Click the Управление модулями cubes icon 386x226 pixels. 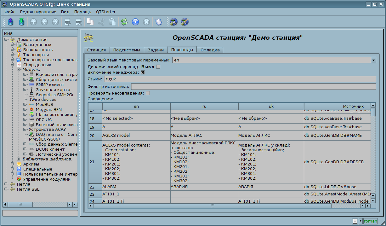coord(19,179)
